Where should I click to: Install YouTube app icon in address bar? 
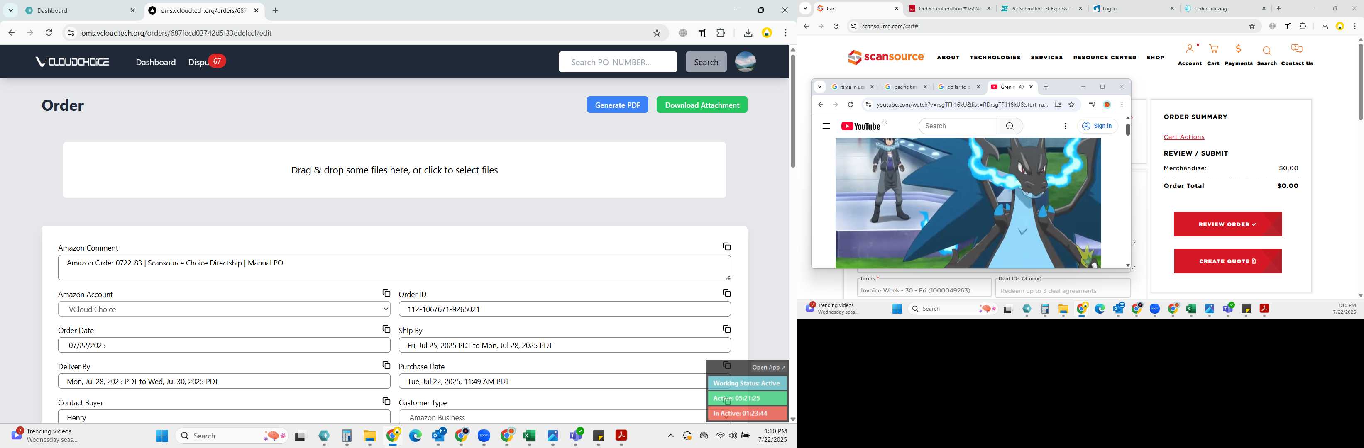click(x=1057, y=104)
